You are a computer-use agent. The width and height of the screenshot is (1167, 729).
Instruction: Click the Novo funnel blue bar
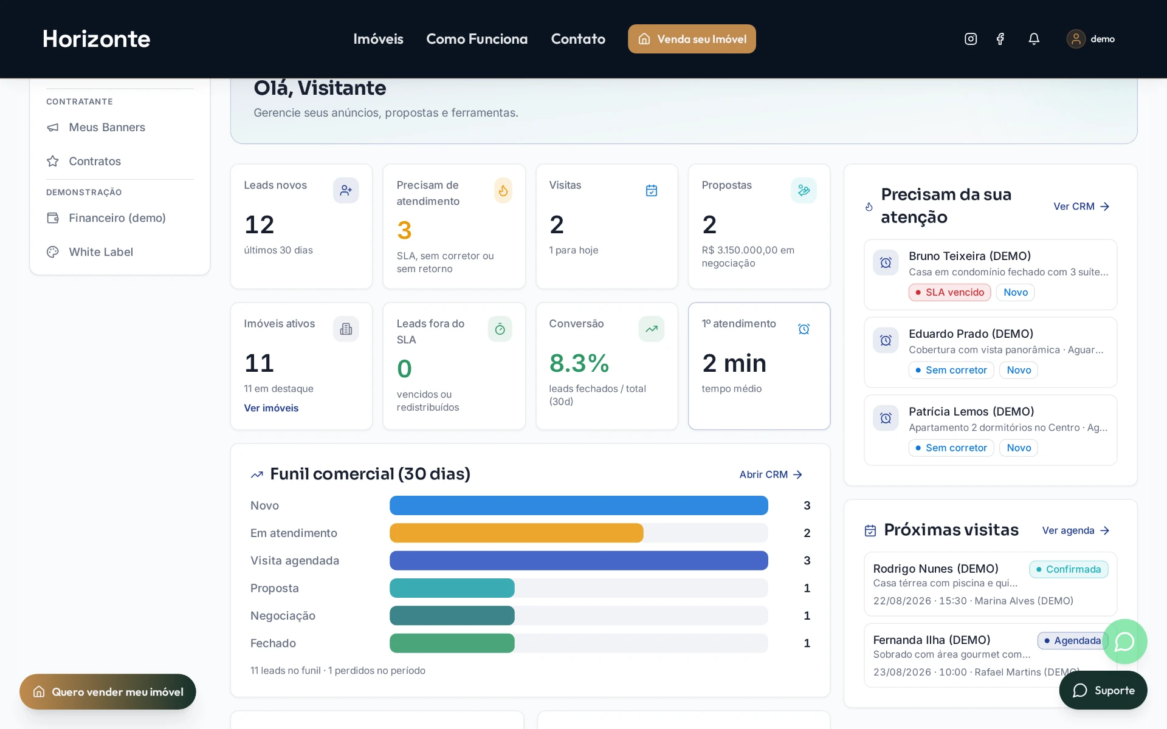[579, 505]
